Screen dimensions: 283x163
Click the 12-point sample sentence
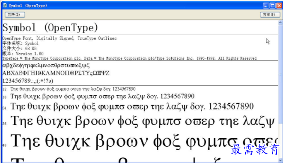[x=73, y=89]
